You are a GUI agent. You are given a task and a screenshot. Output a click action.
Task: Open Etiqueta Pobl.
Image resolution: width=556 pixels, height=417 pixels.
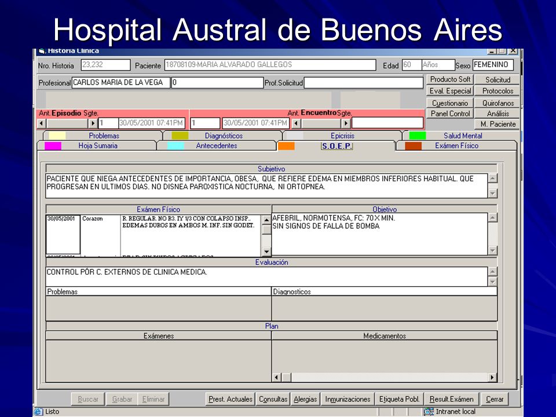point(399,399)
